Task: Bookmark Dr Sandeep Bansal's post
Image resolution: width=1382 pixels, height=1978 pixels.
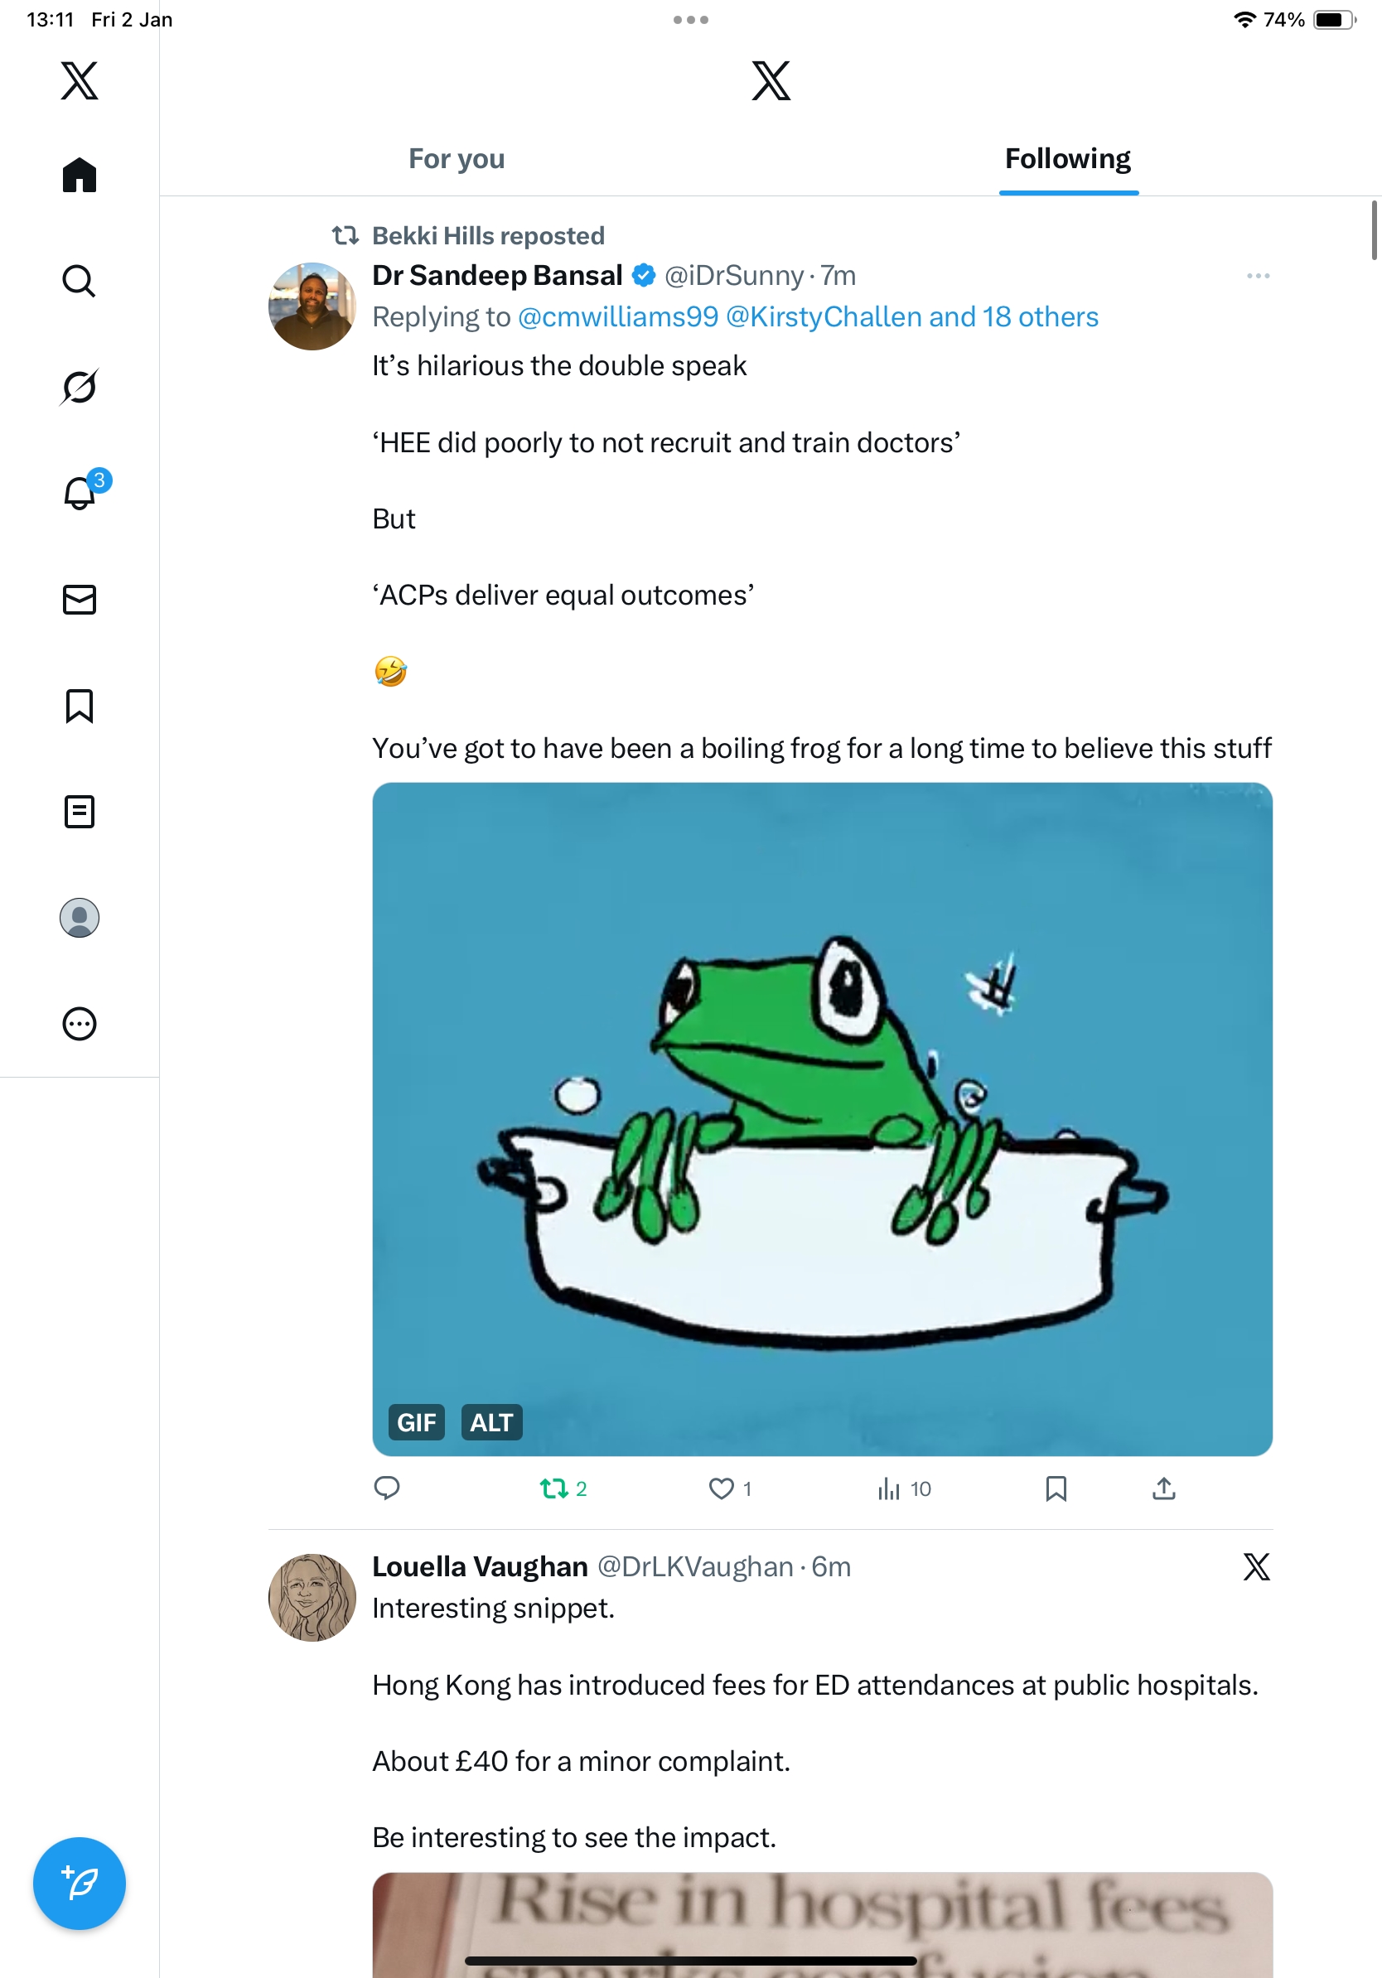Action: click(1056, 1488)
